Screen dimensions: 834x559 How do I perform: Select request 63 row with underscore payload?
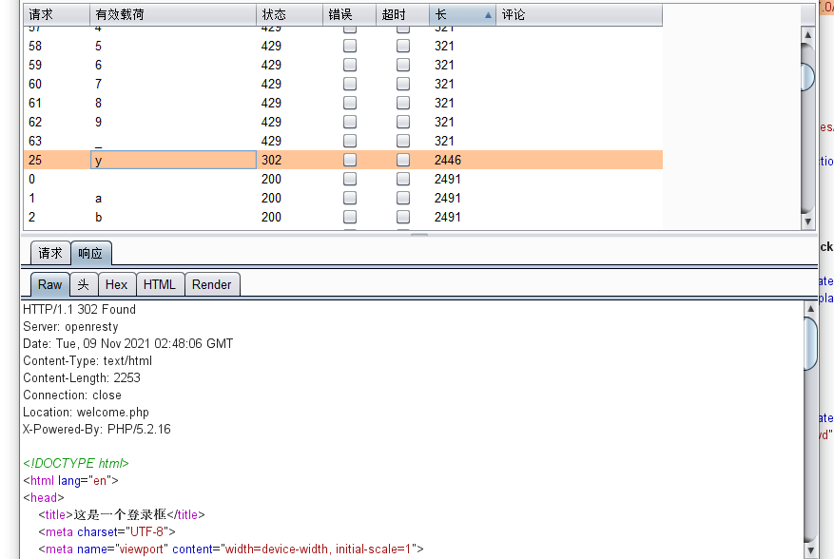tap(343, 141)
